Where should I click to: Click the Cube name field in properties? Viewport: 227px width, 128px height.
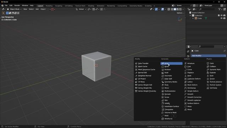click(x=196, y=51)
